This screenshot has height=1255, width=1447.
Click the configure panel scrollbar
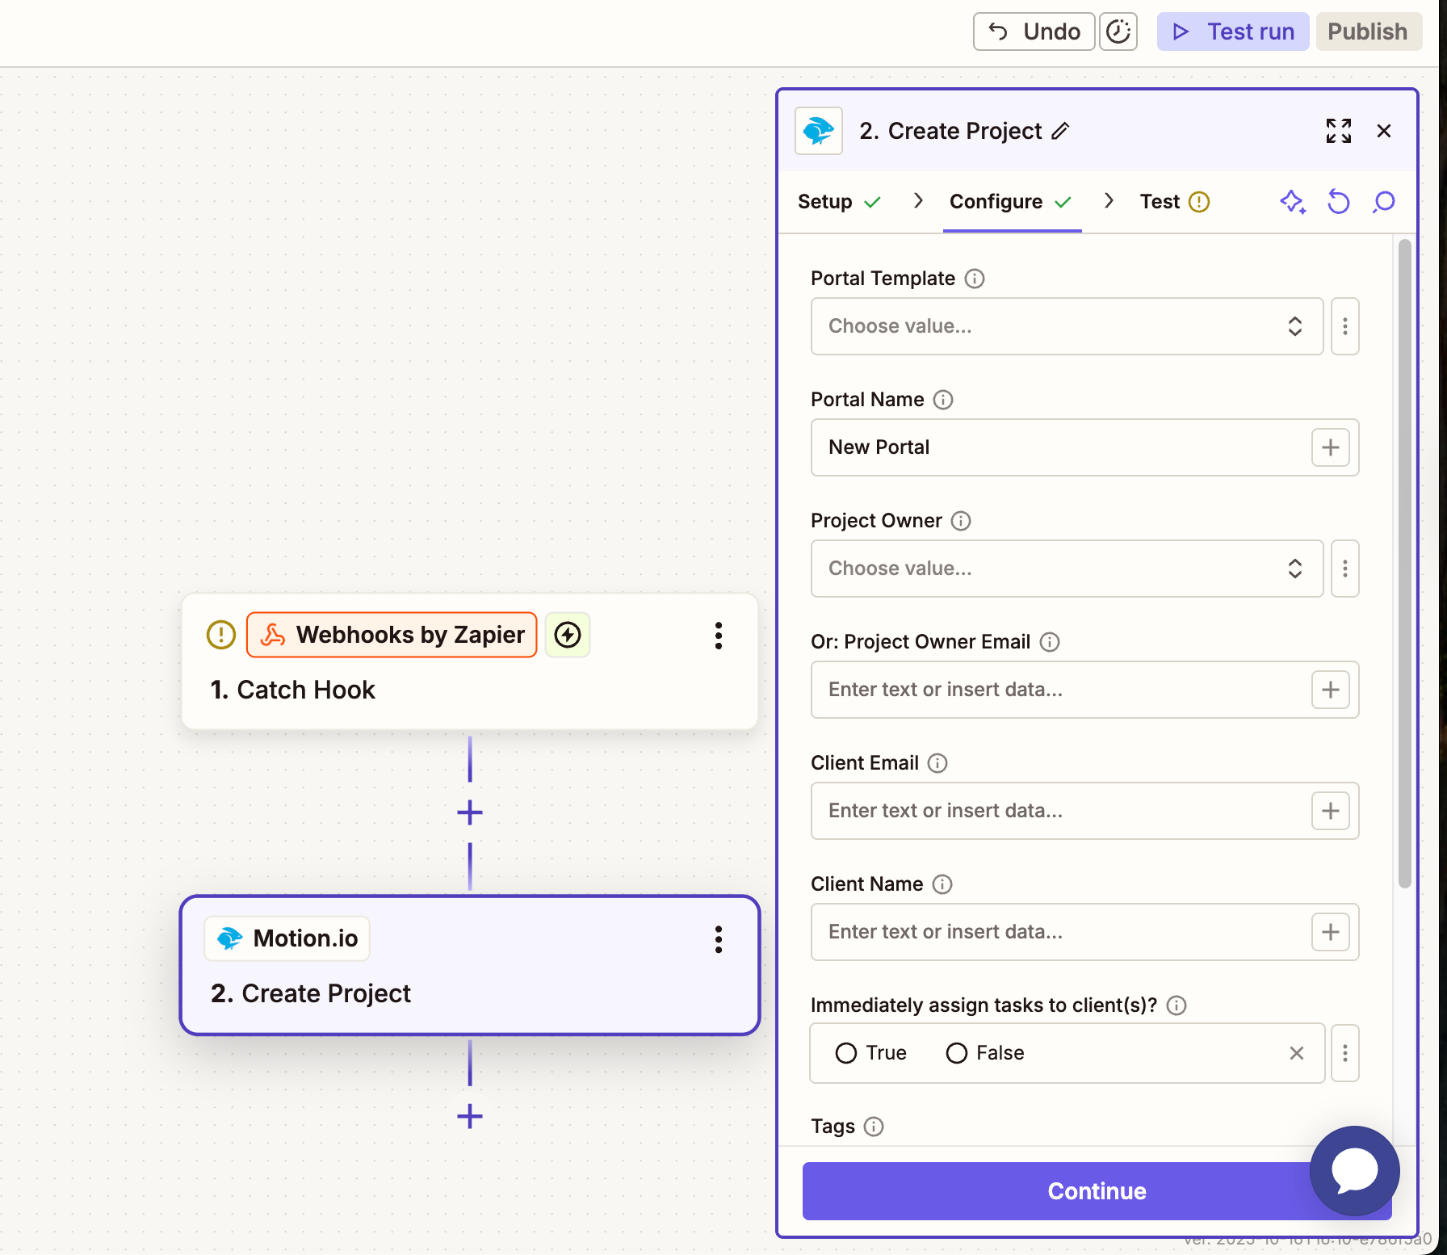point(1405,564)
